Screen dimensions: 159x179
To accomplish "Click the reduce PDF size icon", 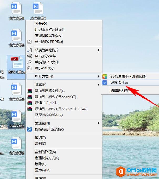I will tap(29, 68).
